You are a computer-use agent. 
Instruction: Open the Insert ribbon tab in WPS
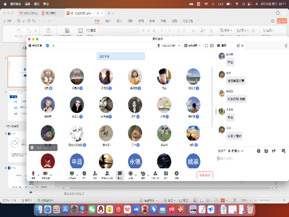pos(108,21)
